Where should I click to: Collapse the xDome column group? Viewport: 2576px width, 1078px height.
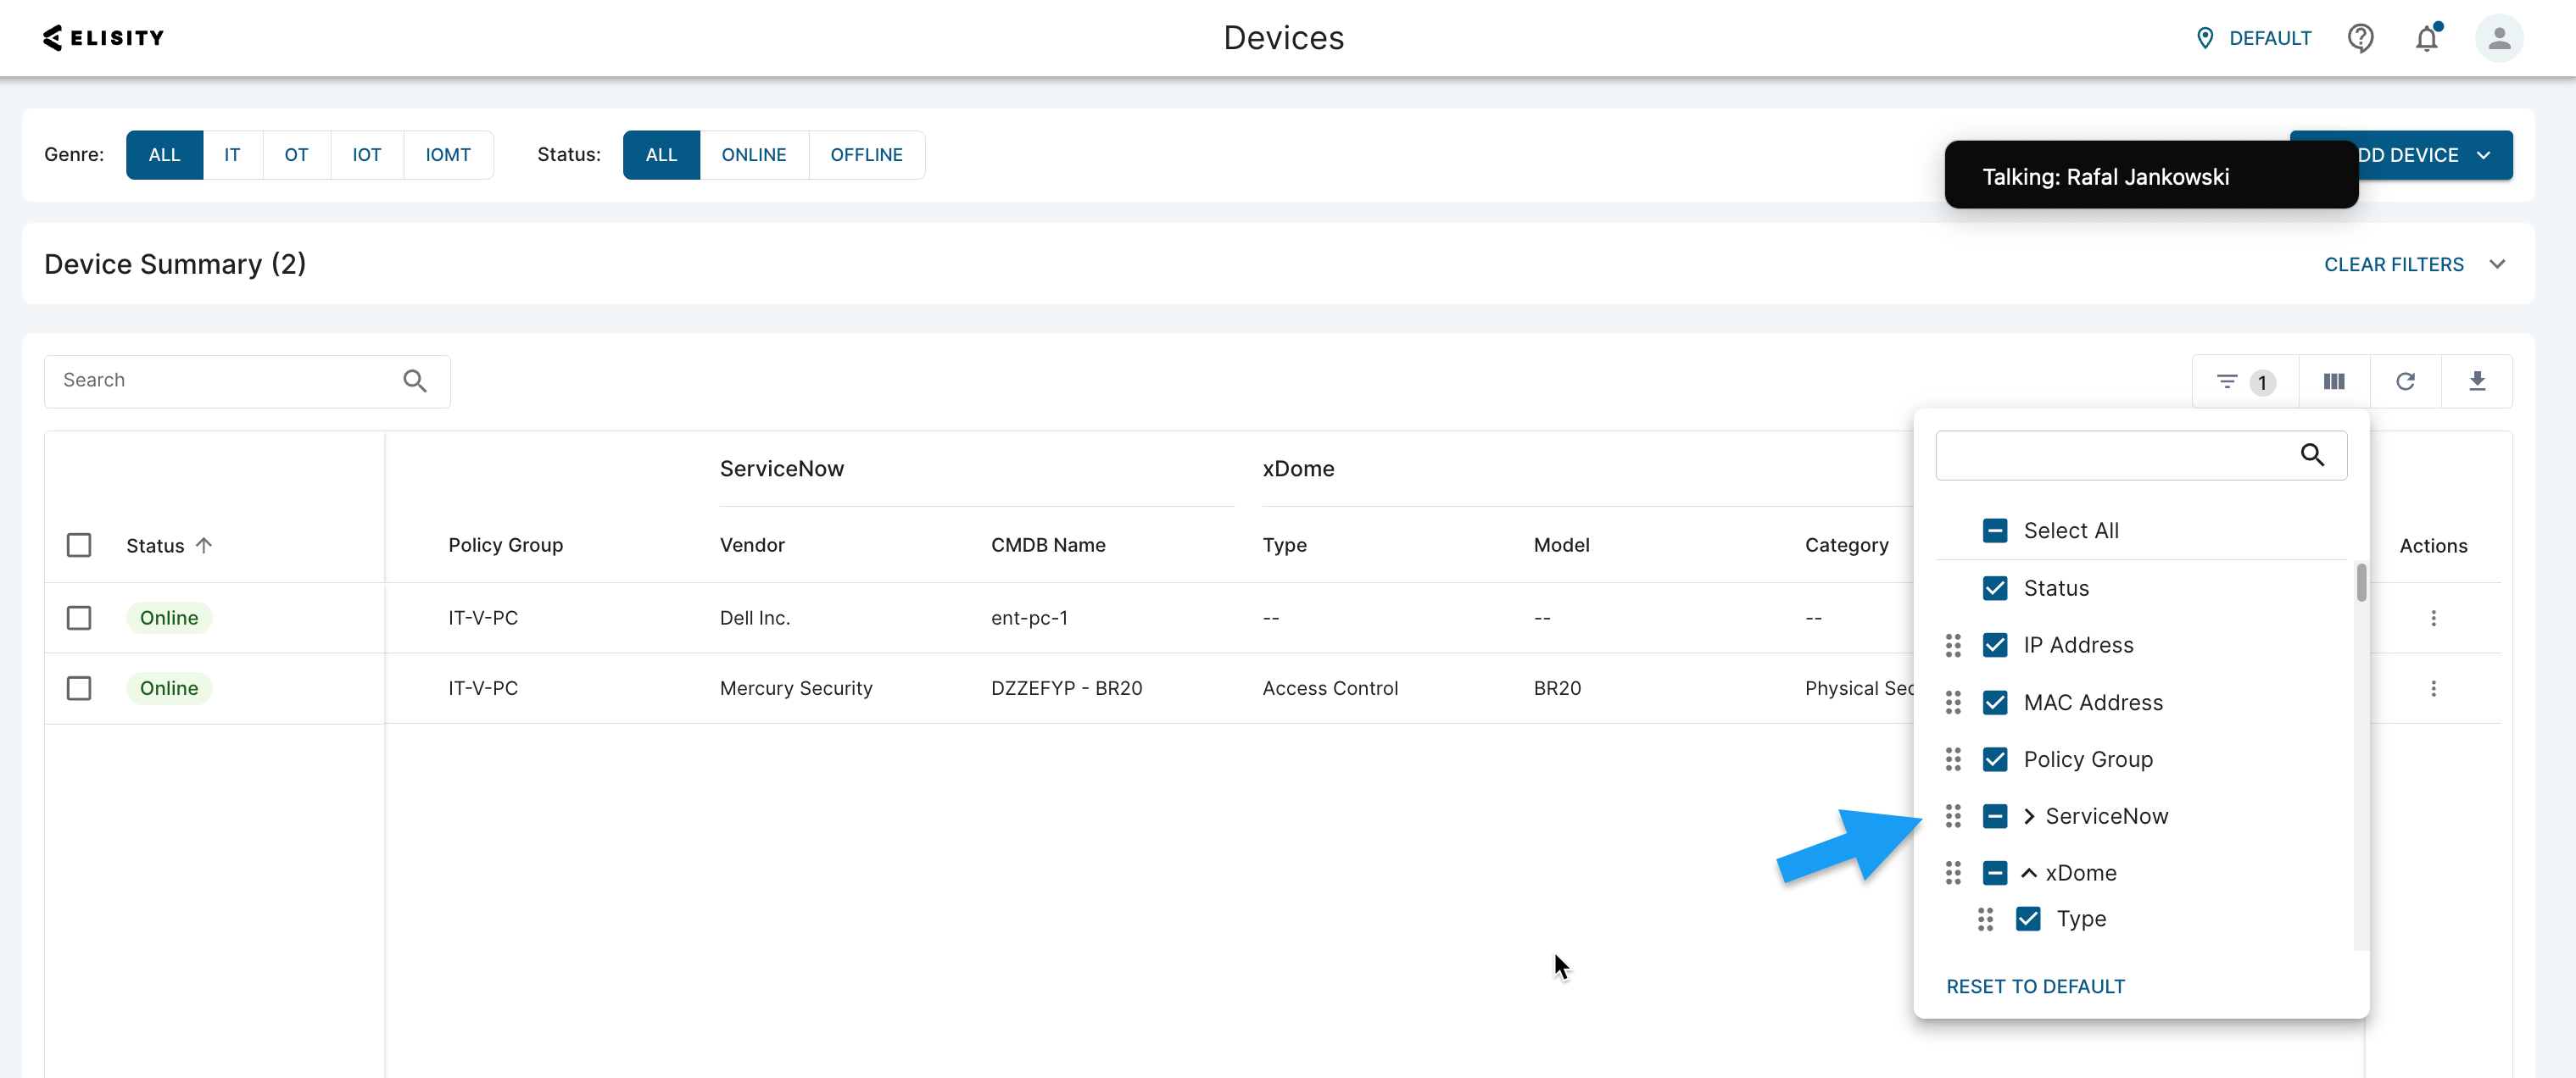pos(2029,872)
